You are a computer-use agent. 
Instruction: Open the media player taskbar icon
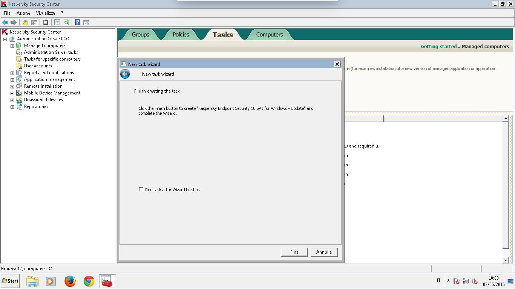pyautogui.click(x=51, y=281)
